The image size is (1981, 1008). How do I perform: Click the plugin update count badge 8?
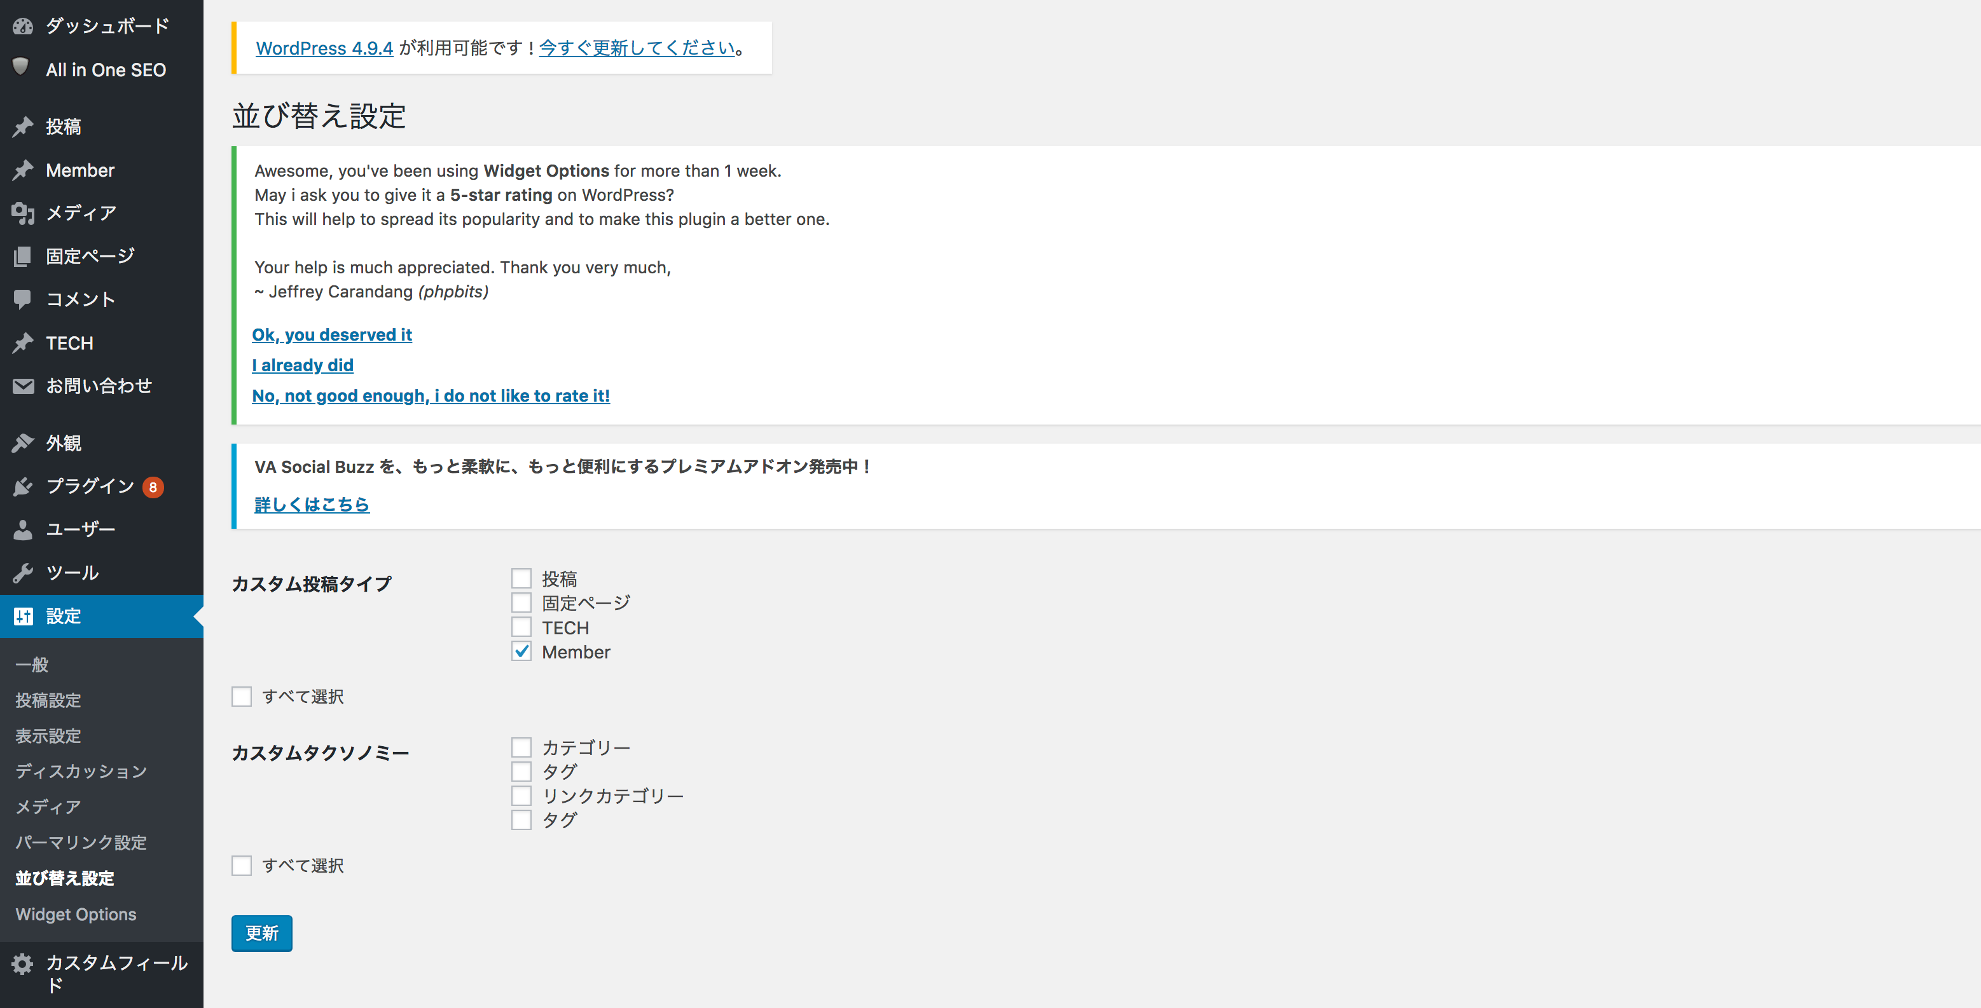pos(153,487)
